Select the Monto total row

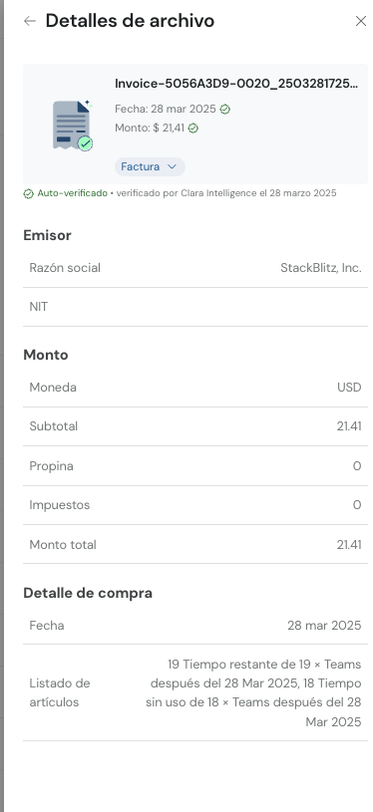click(x=195, y=545)
